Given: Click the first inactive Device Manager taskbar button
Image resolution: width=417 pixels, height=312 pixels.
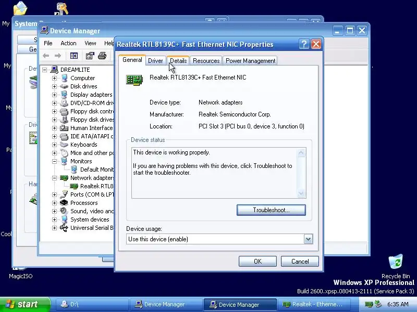Looking at the screenshot, I should 165,305.
